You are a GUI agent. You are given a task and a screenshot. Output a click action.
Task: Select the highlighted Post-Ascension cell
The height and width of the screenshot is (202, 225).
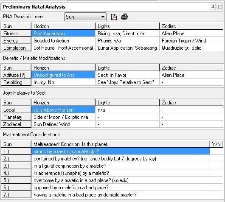(x=63, y=34)
